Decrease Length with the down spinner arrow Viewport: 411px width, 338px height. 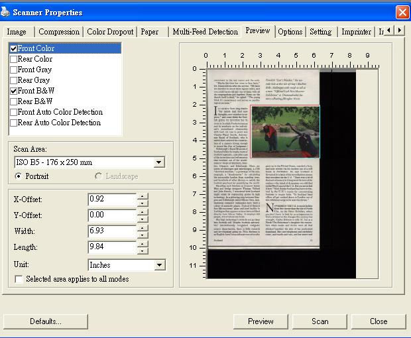coord(143,251)
